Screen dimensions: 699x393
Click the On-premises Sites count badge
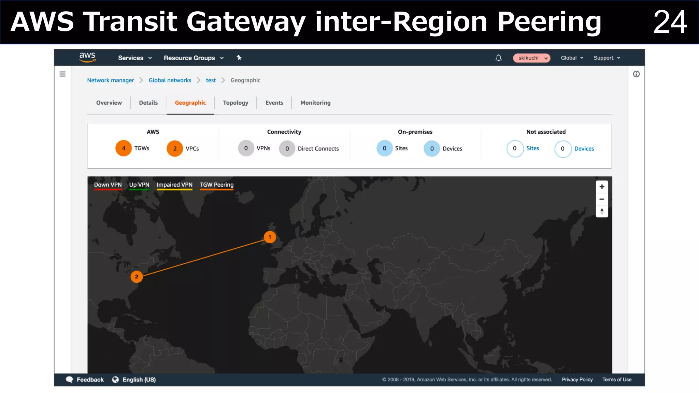[x=384, y=148]
